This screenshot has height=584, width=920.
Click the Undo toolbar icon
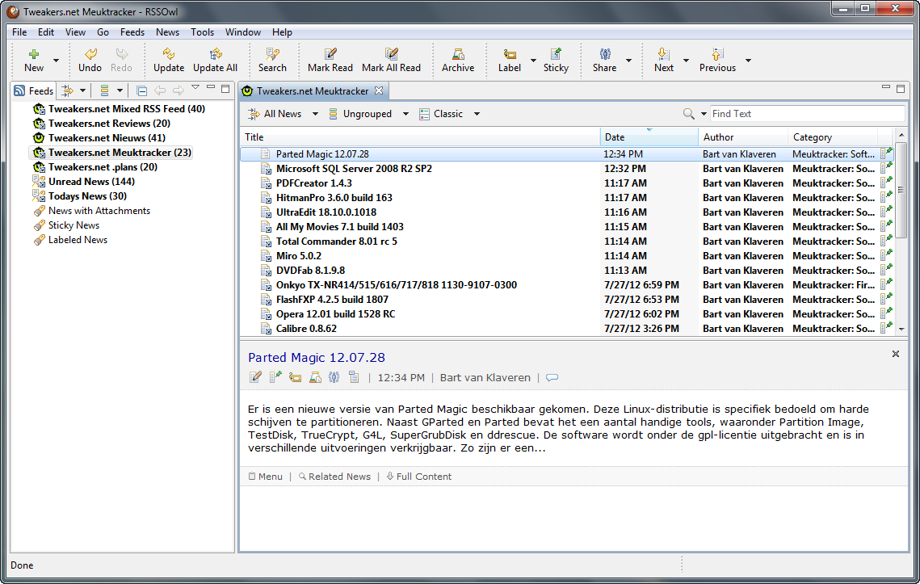[x=90, y=55]
